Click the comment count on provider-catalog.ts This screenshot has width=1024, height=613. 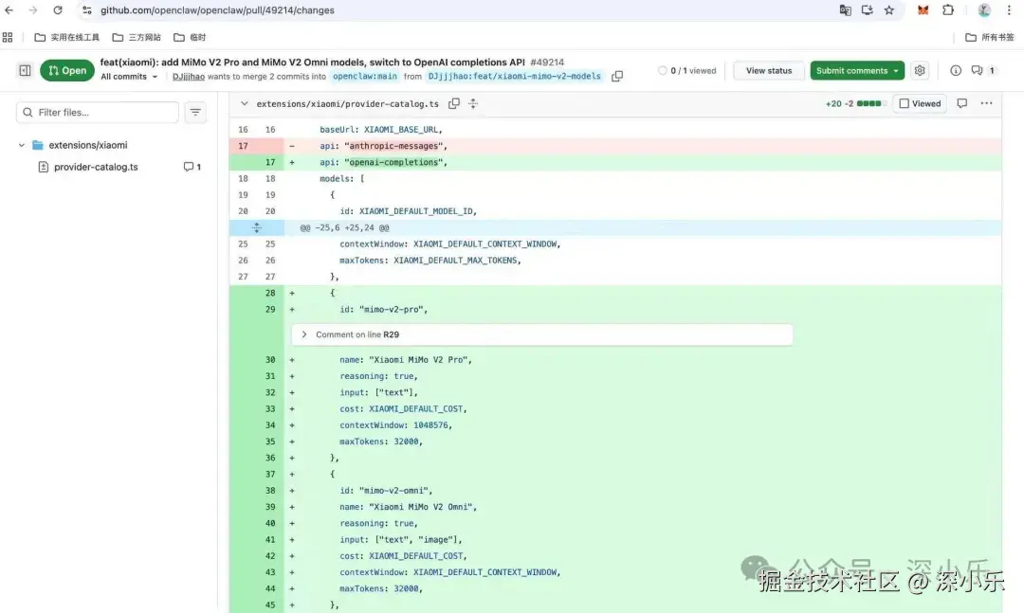[x=192, y=167]
